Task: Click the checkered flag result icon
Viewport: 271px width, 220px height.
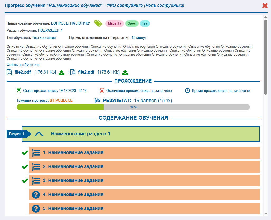Action: tap(98, 101)
